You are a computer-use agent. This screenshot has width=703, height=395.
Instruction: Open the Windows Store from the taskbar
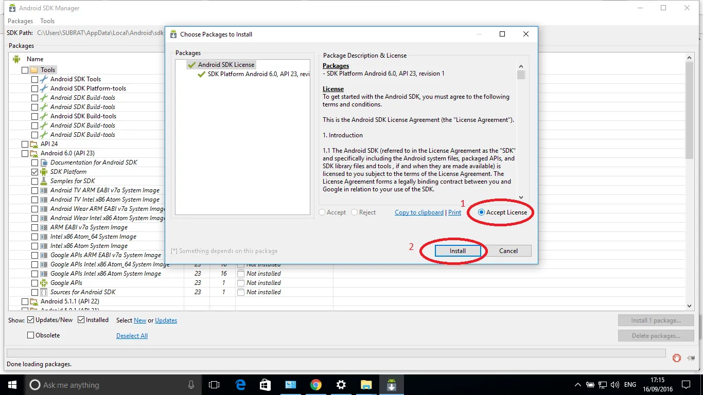(266, 385)
